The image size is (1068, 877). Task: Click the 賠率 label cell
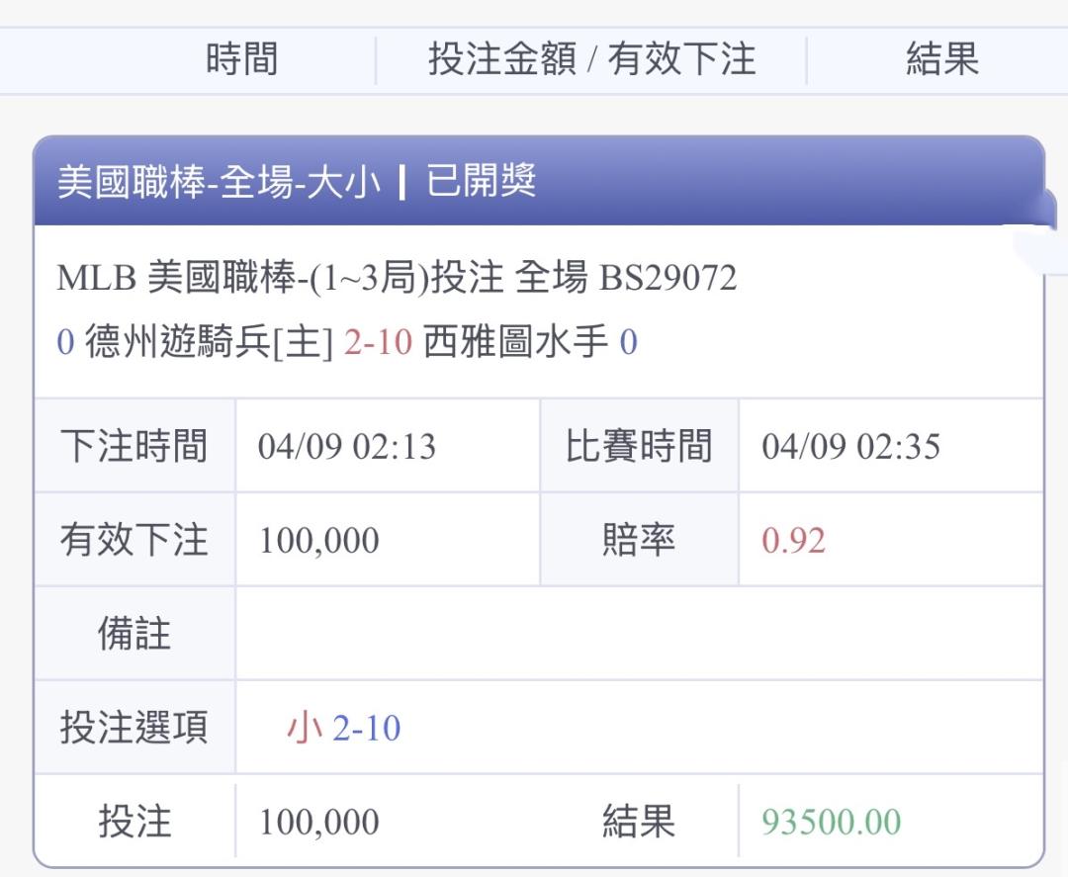(639, 541)
